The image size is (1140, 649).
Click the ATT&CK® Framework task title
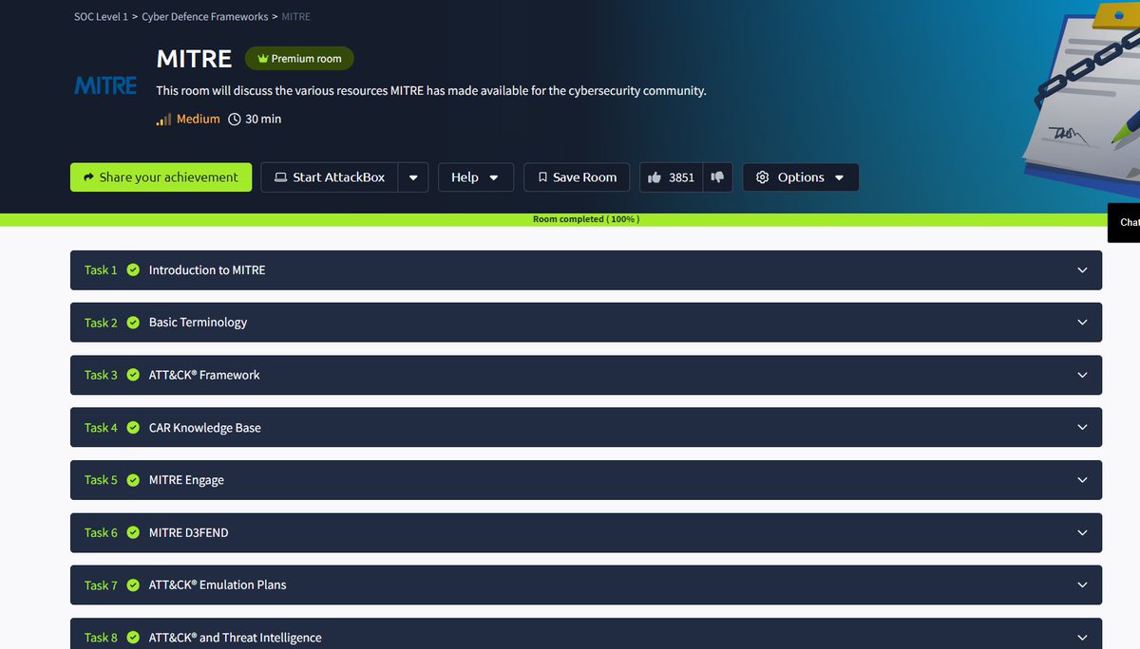pos(204,375)
